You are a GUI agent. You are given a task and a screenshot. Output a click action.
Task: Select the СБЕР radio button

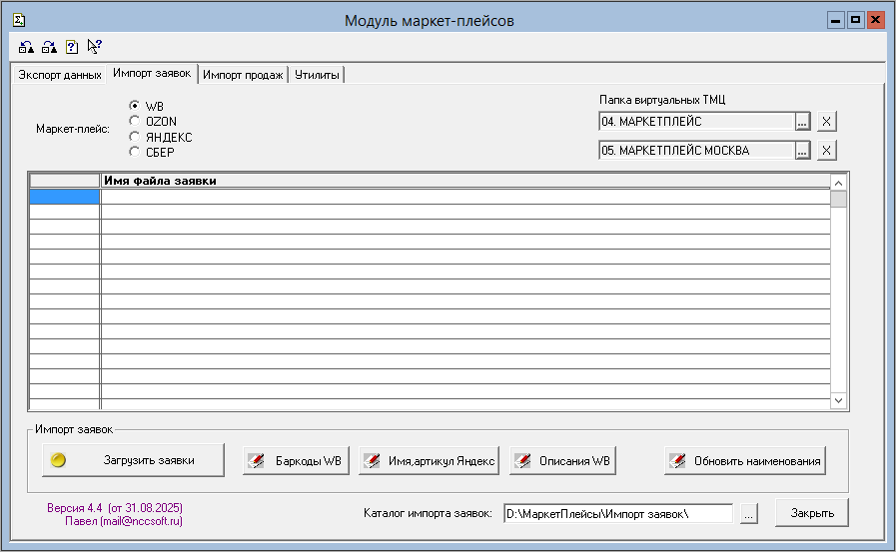pos(135,152)
